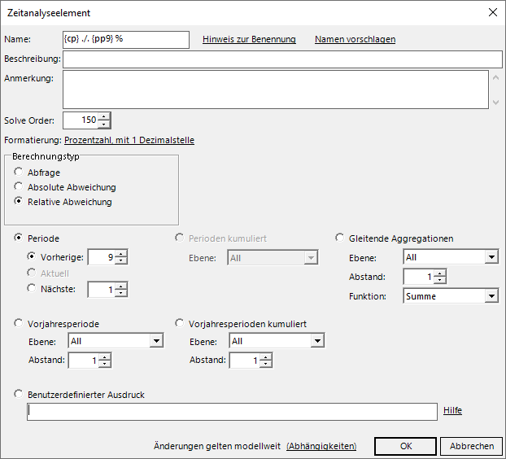Enable Gleitende Aggregationen option
This screenshot has width=506, height=459.
[x=341, y=238]
